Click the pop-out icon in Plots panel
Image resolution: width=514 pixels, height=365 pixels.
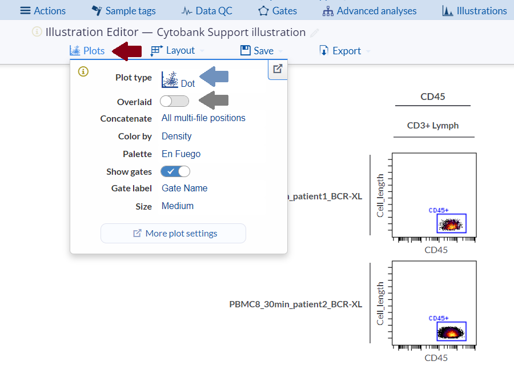click(x=278, y=69)
